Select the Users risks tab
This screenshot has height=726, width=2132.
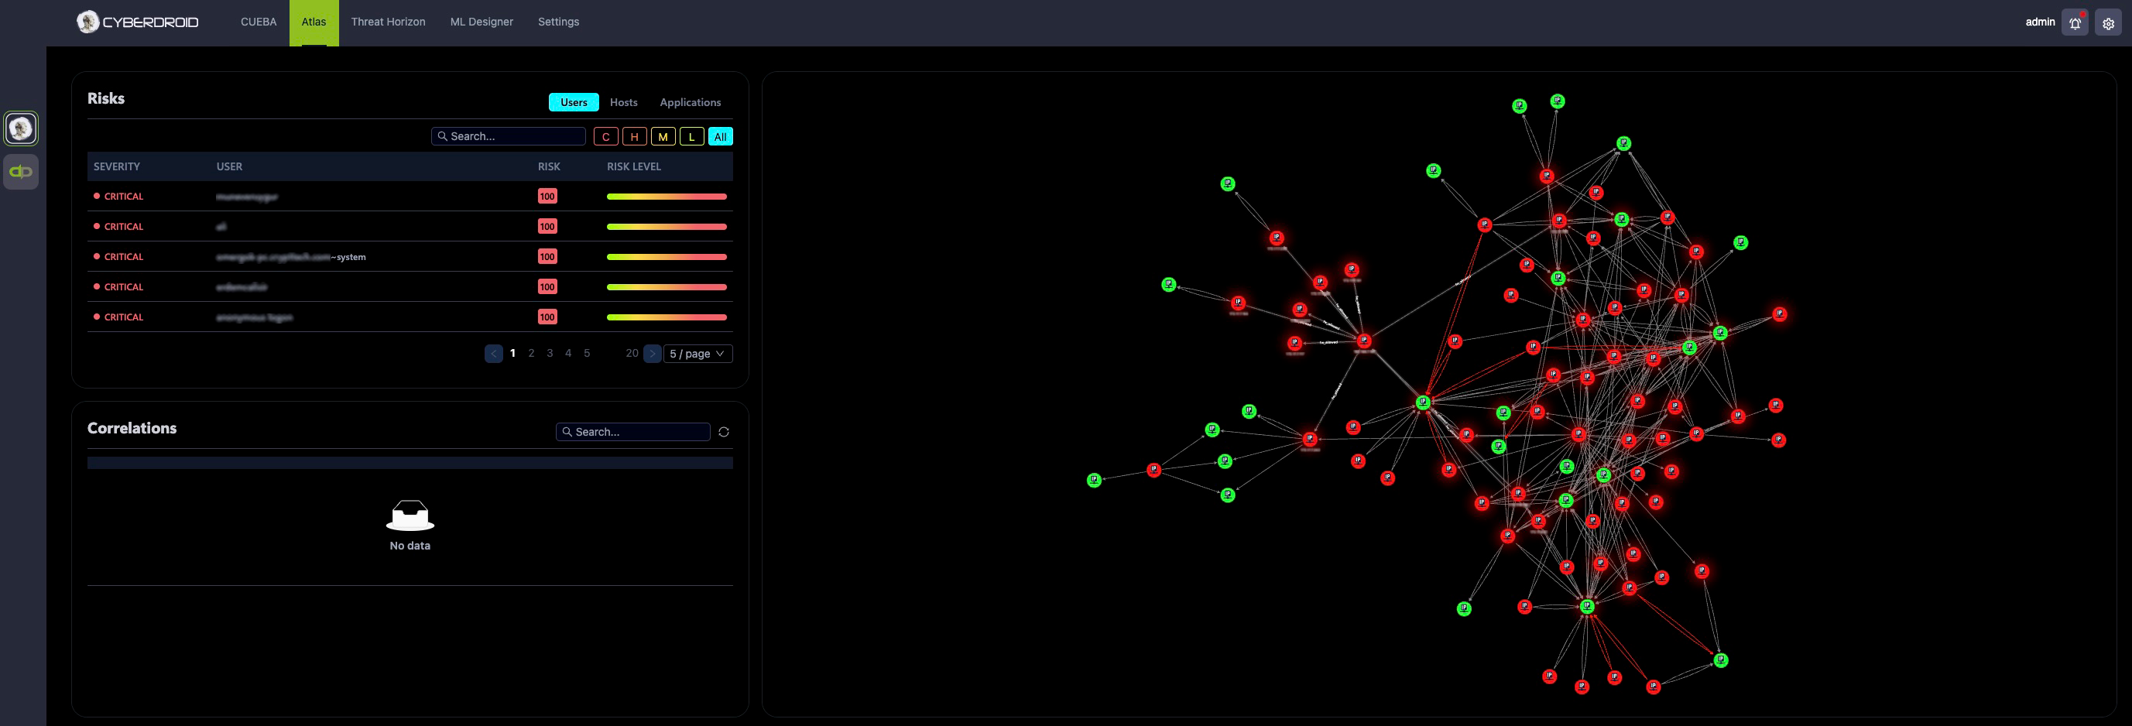(574, 103)
